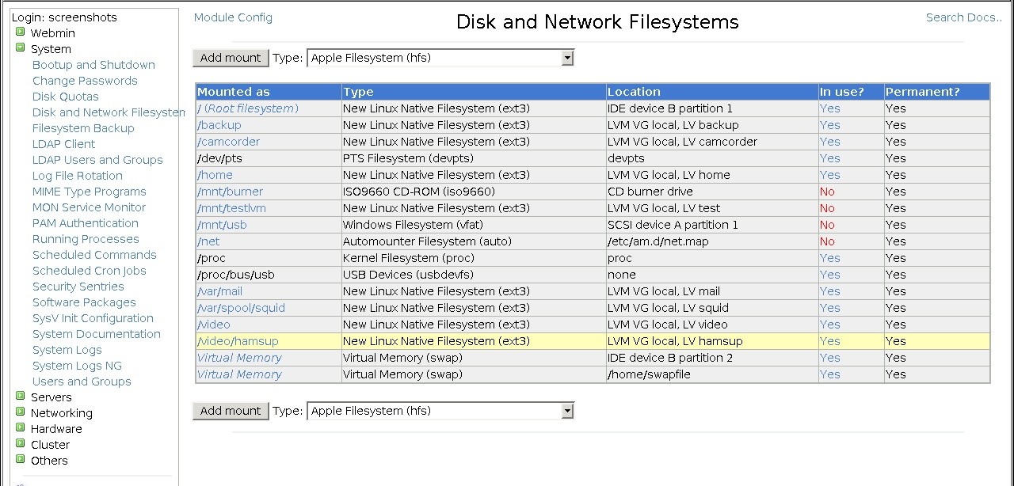Click the bottom Add mount button
This screenshot has width=1014, height=486.
(231, 411)
